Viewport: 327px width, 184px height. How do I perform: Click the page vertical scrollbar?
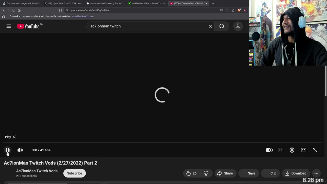(x=326, y=81)
